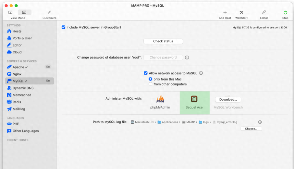294x169 pixels.
Task: Close the MAMP PRO window
Action: [x=6, y=6]
